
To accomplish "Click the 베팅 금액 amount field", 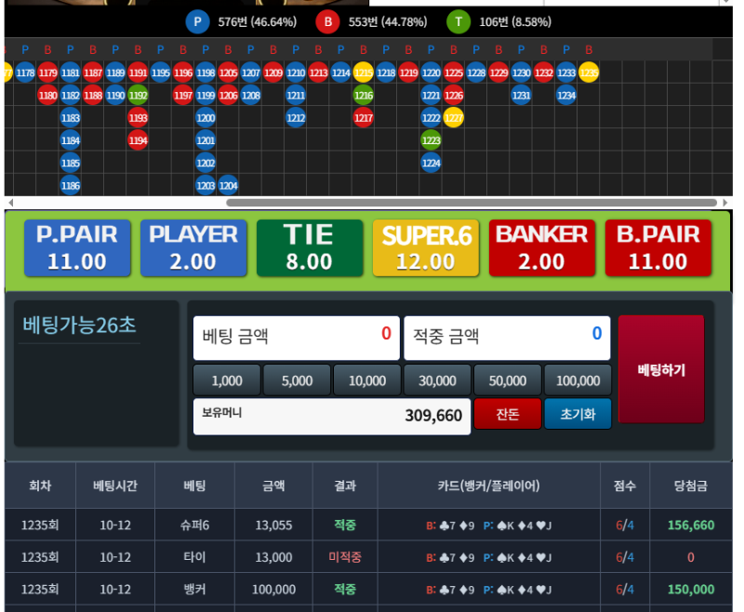I will [296, 337].
